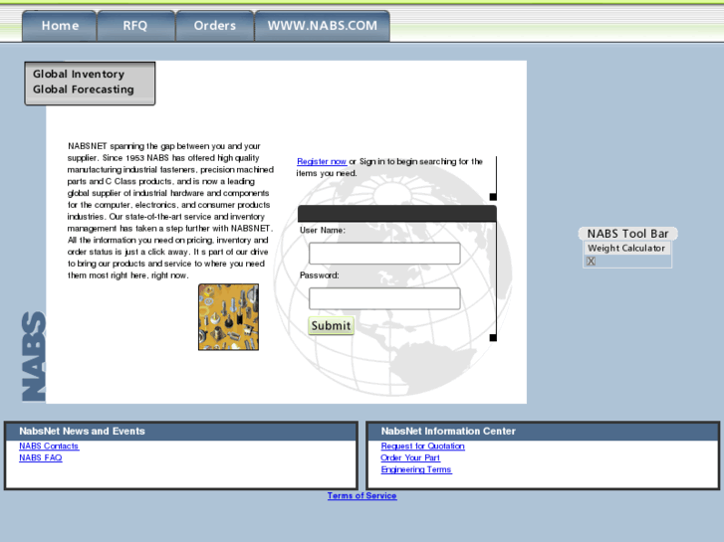Image resolution: width=724 pixels, height=542 pixels.
Task: Switch to the RFQ tab
Action: point(135,26)
